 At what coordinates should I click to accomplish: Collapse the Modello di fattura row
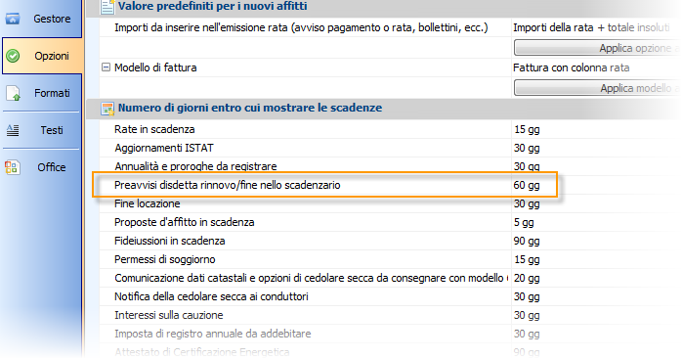click(106, 67)
